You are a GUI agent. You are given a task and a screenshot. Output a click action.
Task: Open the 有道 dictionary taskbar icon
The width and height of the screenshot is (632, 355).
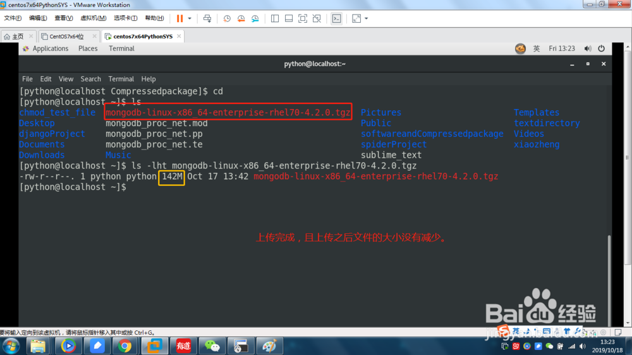[x=183, y=346]
